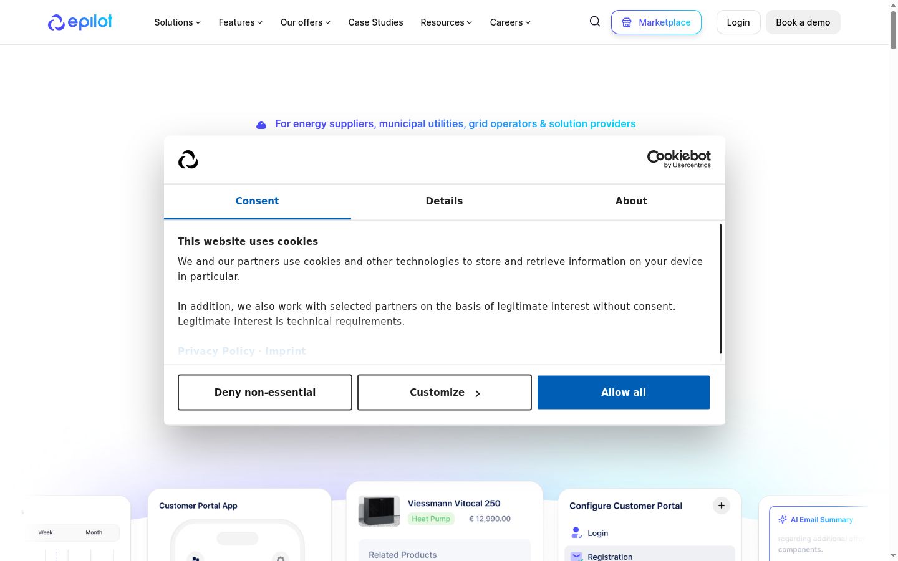Viewport: 898px width, 561px height.
Task: Click the Allow all button
Action: [x=624, y=392]
